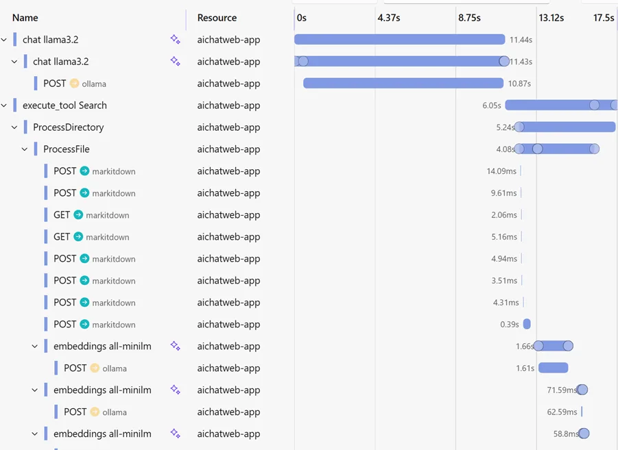Collapse the top-level chat llama3.2 span

pos(4,40)
